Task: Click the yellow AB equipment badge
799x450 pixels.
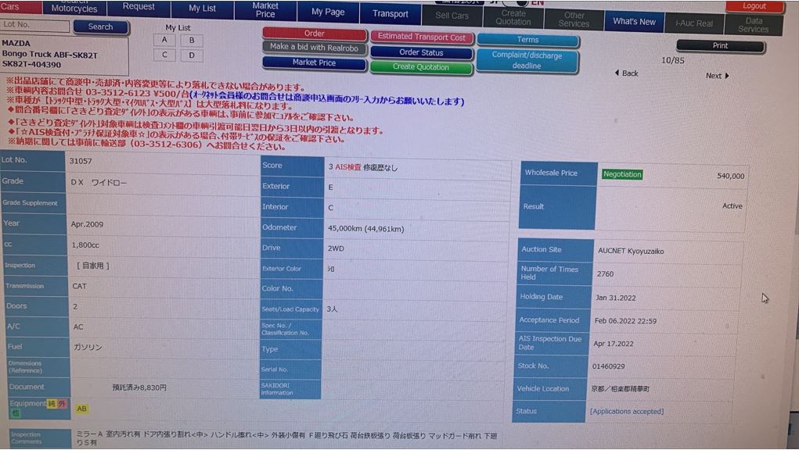Action: coord(81,409)
